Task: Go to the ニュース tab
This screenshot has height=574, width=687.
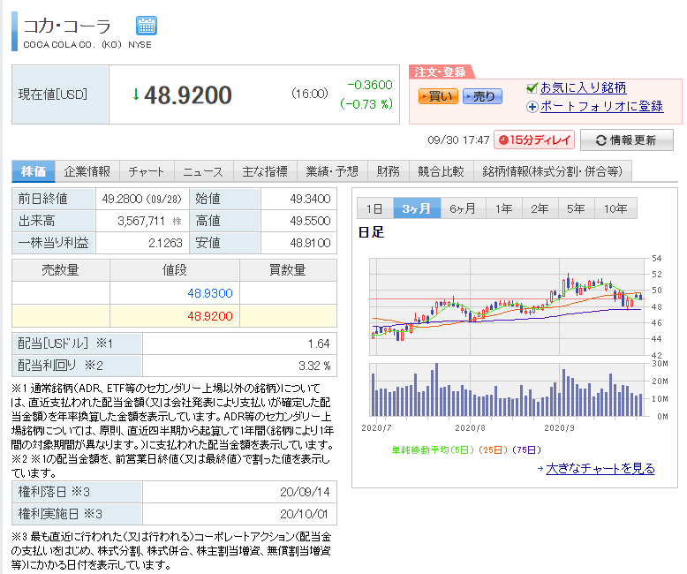Action: pyautogui.click(x=203, y=171)
